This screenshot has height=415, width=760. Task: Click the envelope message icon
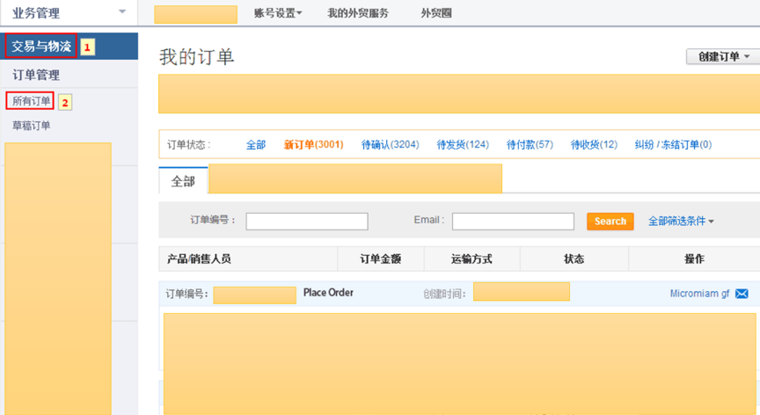pos(742,294)
